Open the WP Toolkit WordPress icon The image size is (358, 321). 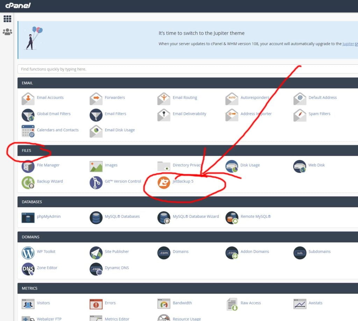pos(28,253)
